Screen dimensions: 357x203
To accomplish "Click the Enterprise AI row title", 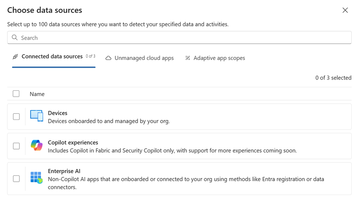I will 64,171.
